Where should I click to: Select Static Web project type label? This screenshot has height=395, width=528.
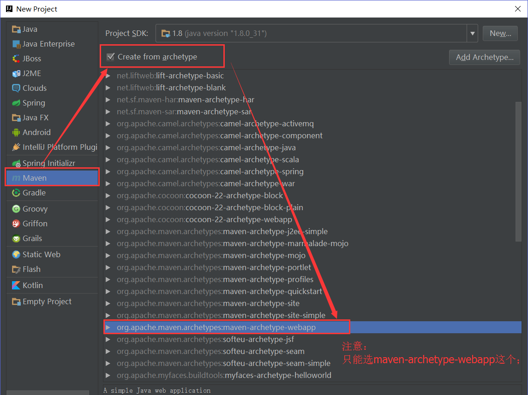[42, 255]
